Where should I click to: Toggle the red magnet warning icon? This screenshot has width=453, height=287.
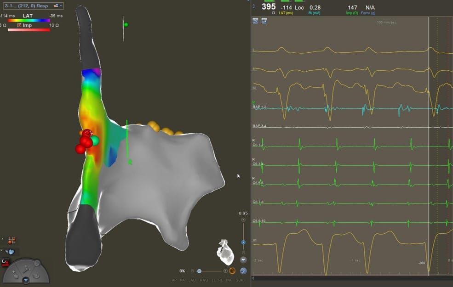click(x=5, y=262)
